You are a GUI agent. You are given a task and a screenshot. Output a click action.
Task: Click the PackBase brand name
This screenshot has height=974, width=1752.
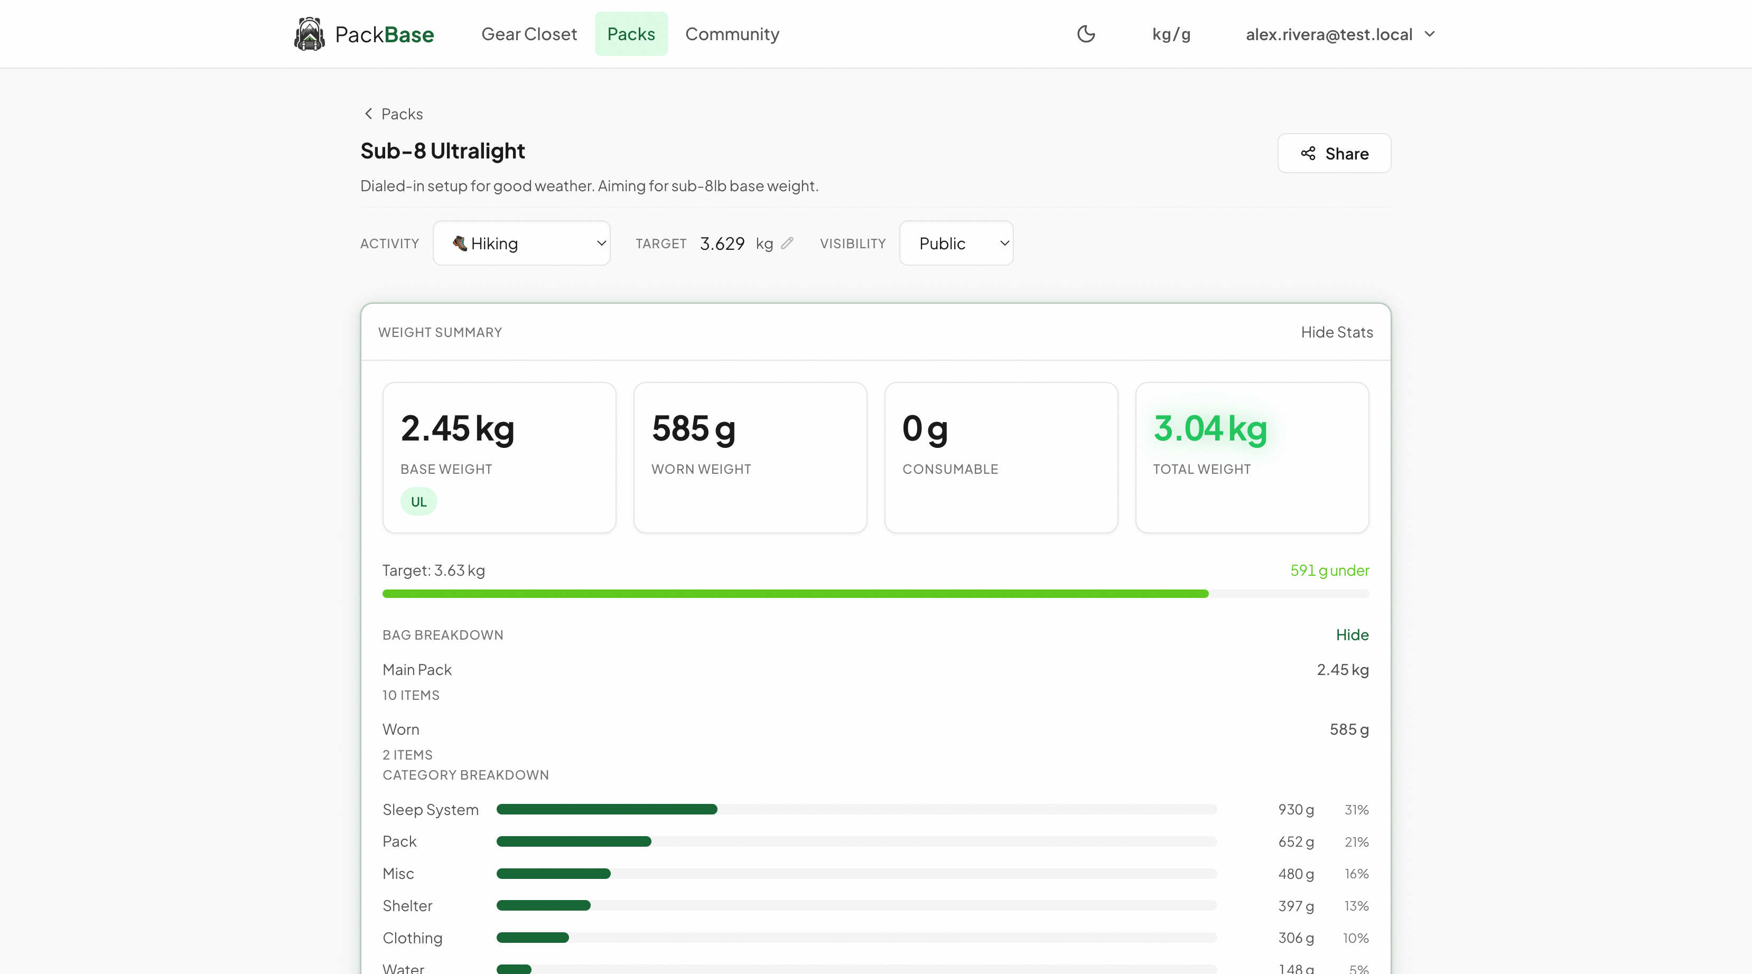click(384, 34)
